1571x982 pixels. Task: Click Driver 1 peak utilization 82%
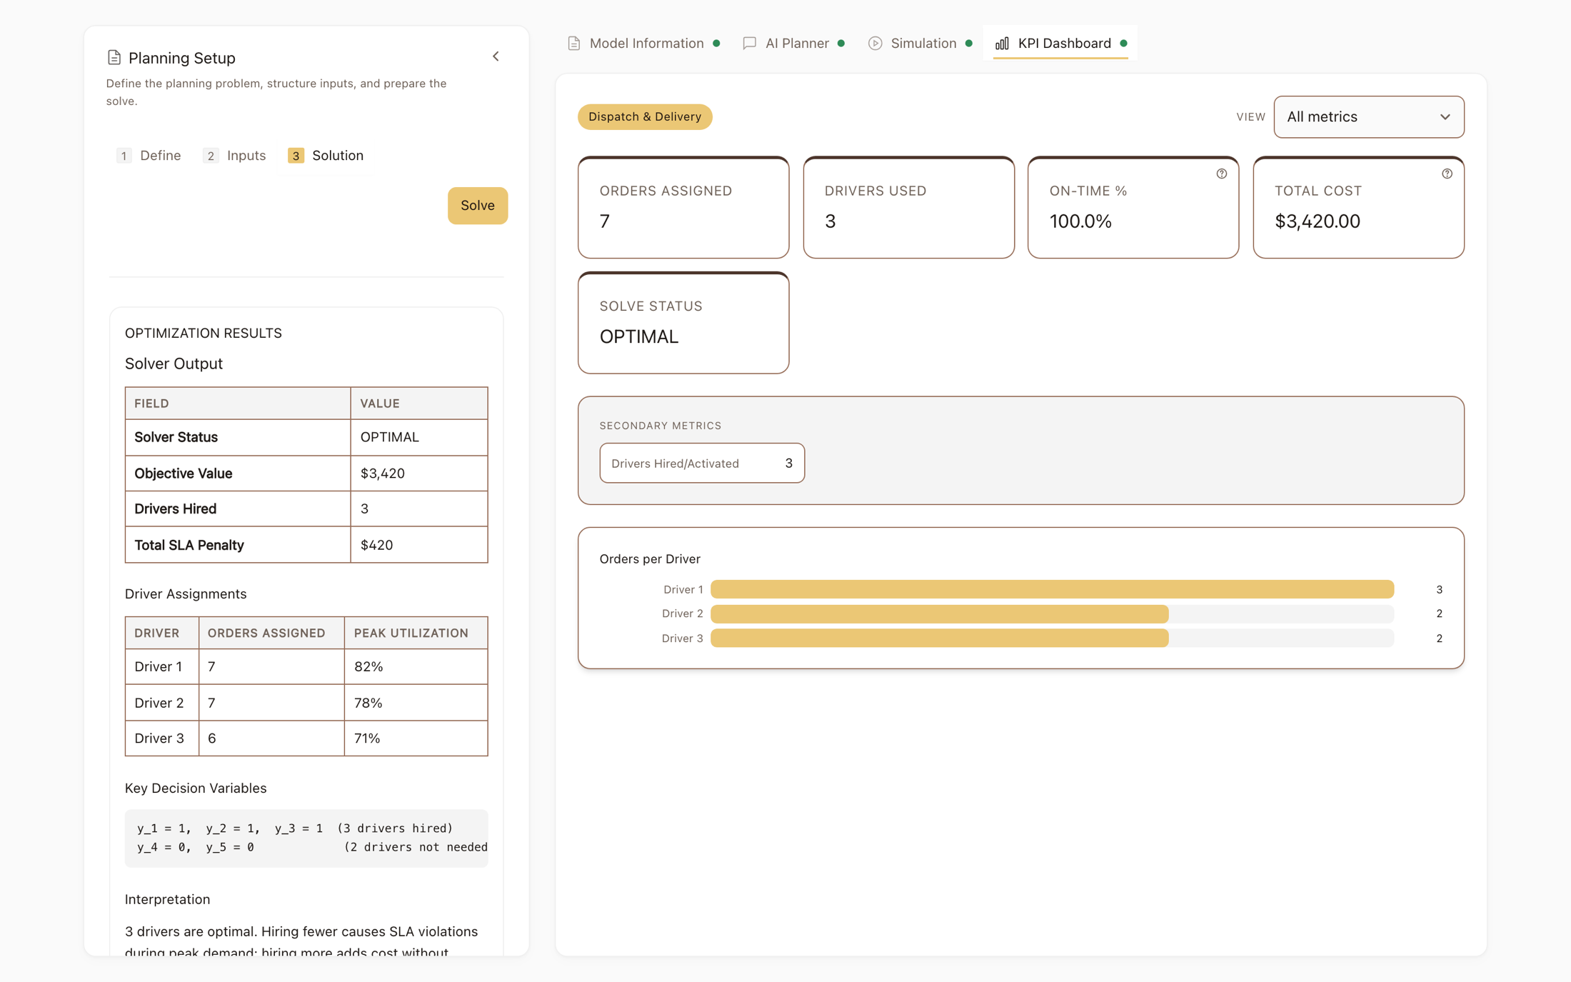[416, 667]
